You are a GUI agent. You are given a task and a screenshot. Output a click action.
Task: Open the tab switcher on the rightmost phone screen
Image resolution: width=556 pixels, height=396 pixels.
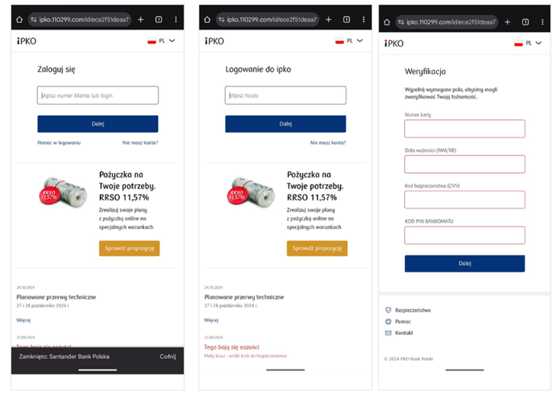(x=525, y=22)
